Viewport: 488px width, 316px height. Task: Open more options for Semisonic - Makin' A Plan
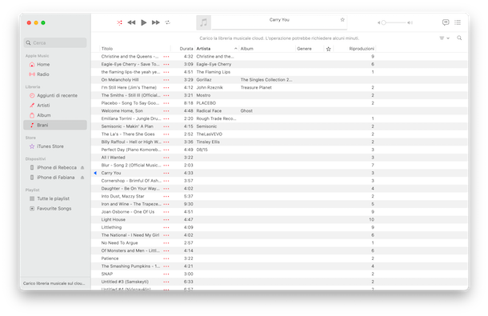point(166,126)
